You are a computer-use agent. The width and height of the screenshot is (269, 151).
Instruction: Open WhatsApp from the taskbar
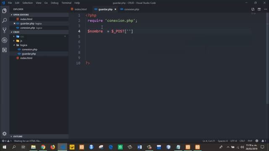(120, 147)
